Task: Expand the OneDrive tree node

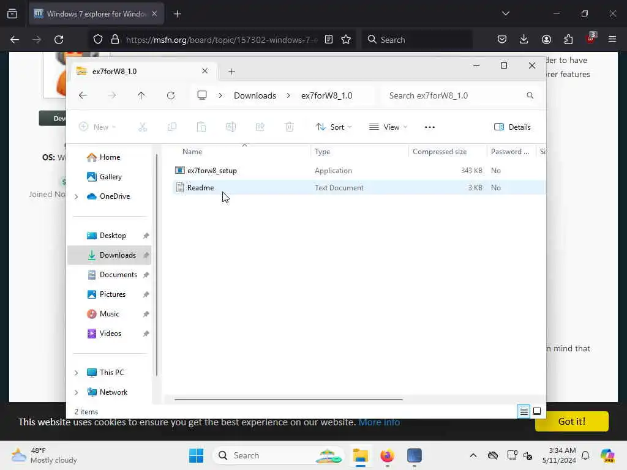Action: coord(77,196)
